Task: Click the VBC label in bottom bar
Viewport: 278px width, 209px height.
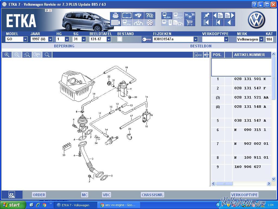Action: coord(106,195)
